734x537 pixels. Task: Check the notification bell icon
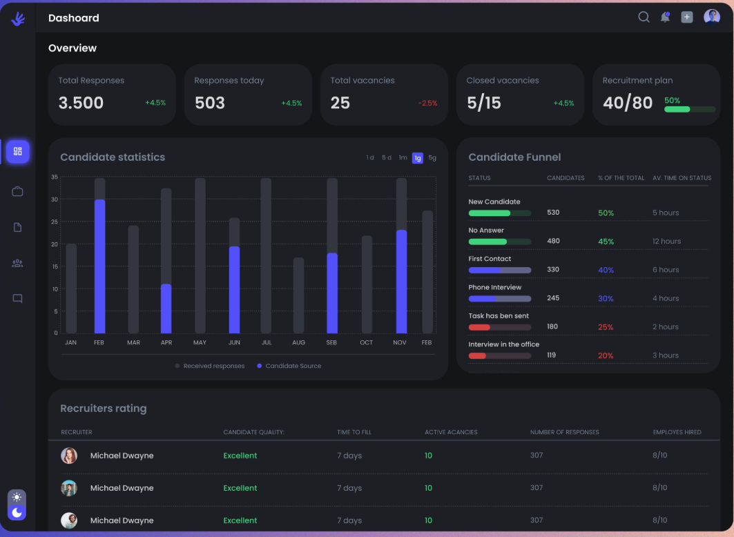665,17
